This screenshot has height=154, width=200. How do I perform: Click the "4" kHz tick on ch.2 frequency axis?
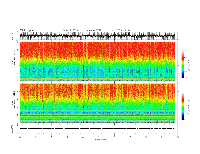17,107
